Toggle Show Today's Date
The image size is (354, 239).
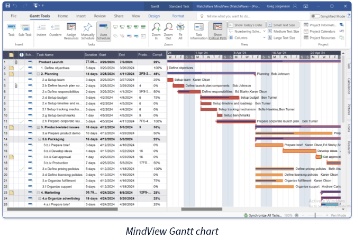pyautogui.click(x=246, y=25)
